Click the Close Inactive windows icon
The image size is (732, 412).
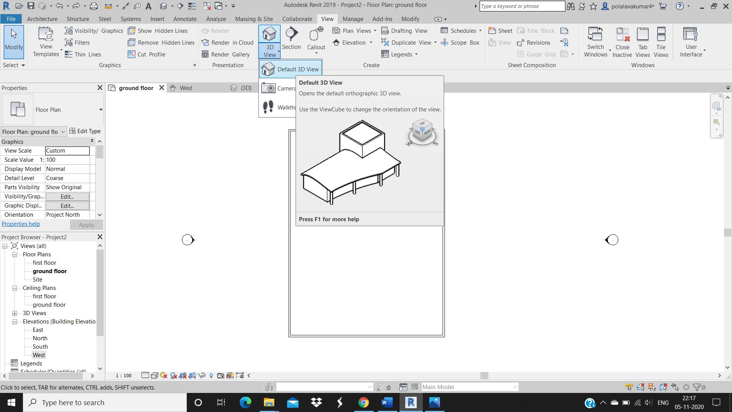(622, 41)
